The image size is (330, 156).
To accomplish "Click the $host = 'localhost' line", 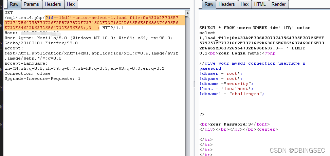I will pyautogui.click(x=226, y=89).
